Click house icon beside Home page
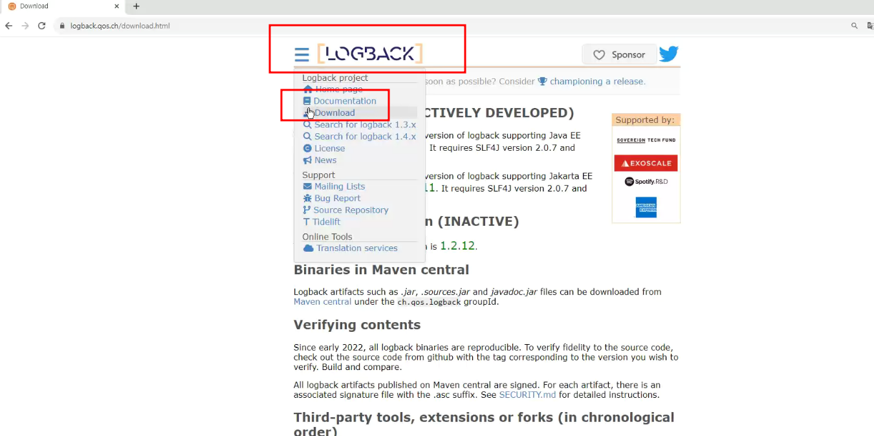The height and width of the screenshot is (436, 874). [308, 89]
